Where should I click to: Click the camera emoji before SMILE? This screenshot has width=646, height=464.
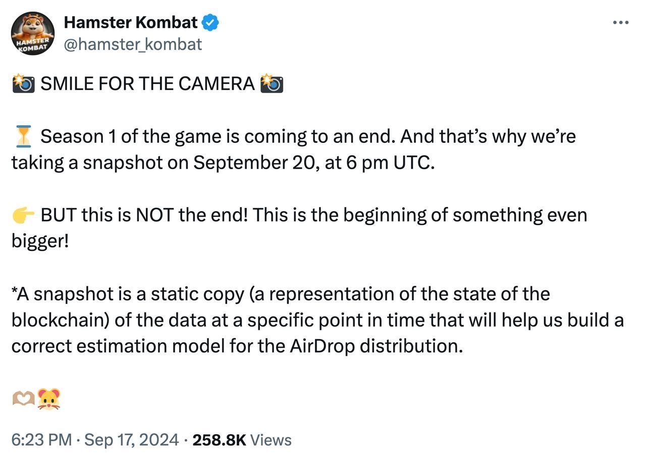[x=23, y=83]
